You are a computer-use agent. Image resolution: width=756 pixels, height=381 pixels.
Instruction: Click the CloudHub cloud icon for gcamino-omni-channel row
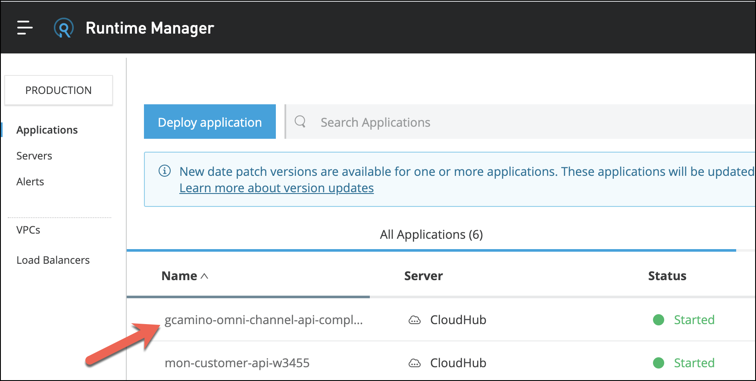click(414, 320)
